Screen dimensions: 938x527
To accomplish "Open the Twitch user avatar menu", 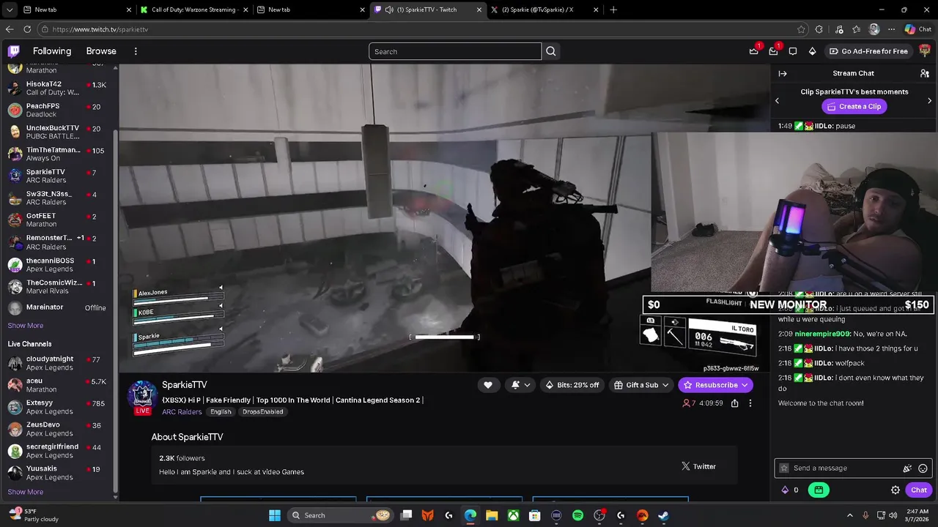I will coord(925,51).
